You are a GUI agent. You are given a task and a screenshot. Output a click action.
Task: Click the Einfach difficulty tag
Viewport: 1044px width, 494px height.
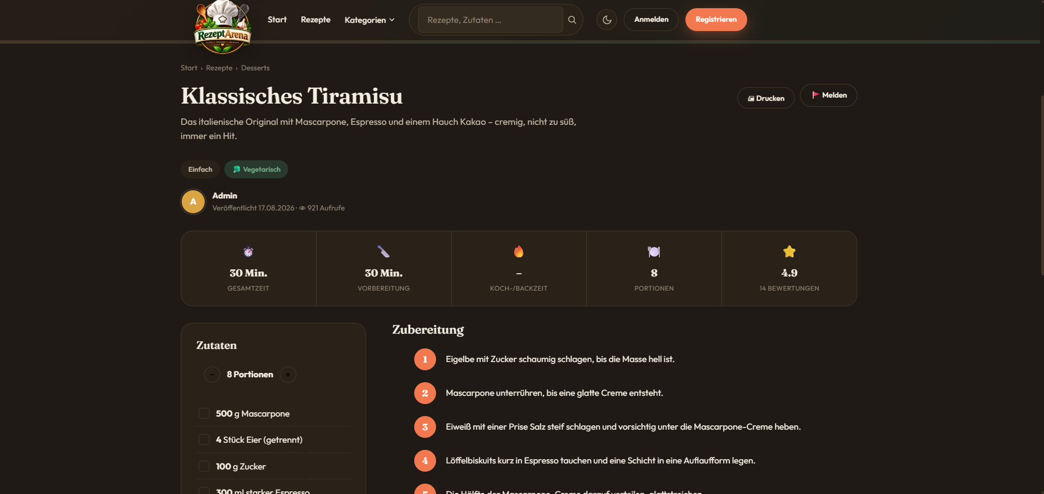[200, 170]
